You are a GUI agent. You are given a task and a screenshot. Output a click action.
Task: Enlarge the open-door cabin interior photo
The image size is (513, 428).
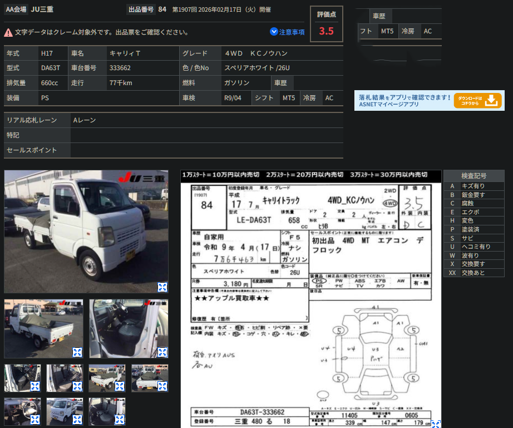[162, 352]
